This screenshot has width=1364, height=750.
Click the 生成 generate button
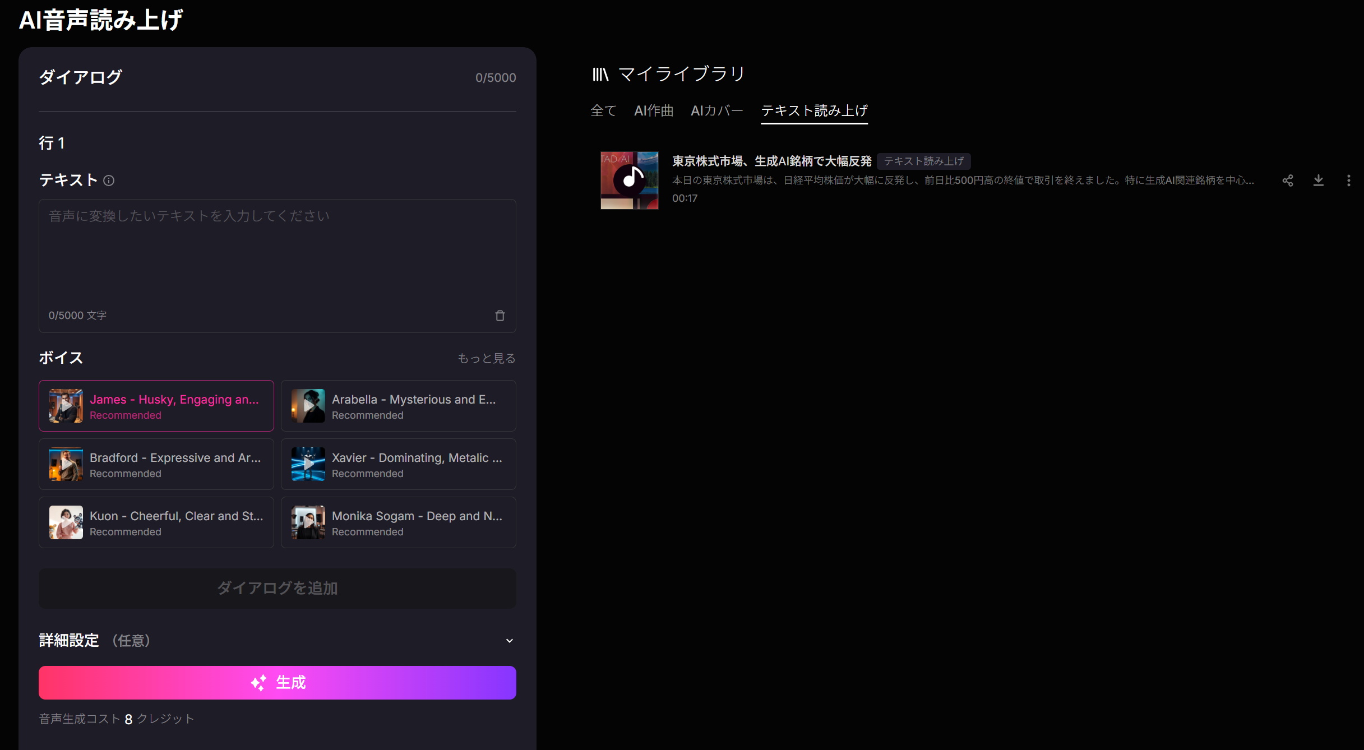point(278,683)
